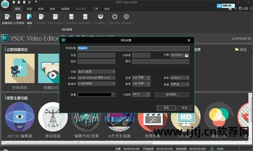Select the 空的项目 blank project thumbnail
Viewport: 253px width, 151px height.
[x=20, y=68]
